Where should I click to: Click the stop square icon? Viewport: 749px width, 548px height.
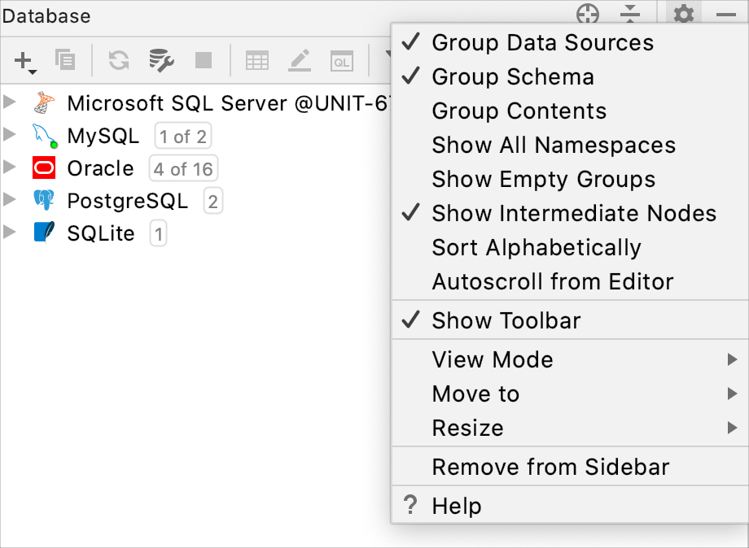(x=204, y=60)
